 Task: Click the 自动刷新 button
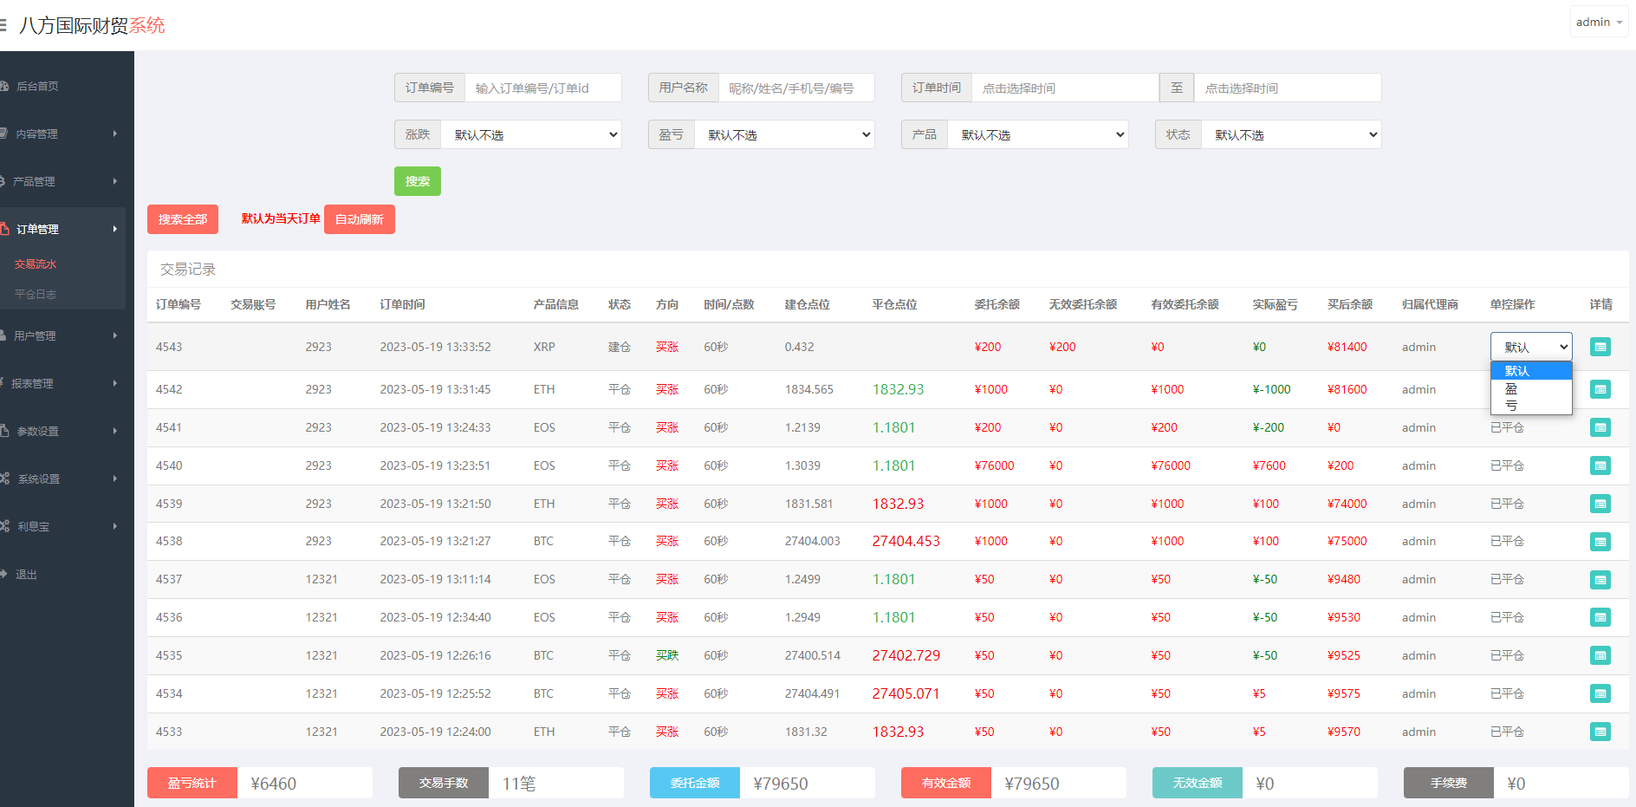click(359, 219)
